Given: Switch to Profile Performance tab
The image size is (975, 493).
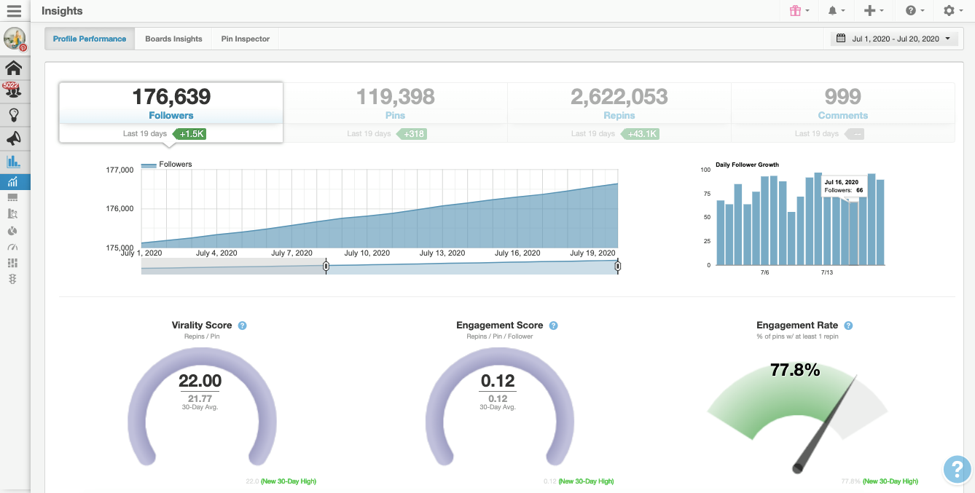Looking at the screenshot, I should tap(90, 39).
